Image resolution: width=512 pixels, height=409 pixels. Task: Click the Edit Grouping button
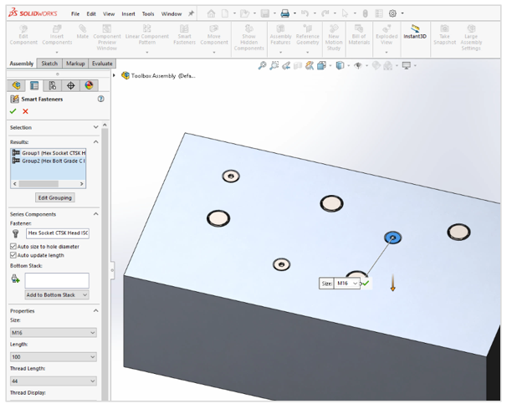point(55,197)
